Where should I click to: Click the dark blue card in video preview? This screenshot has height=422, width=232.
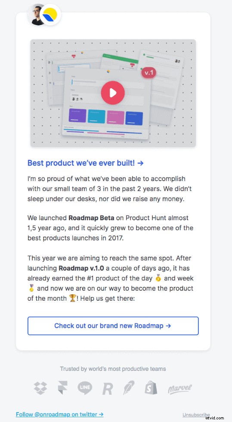tap(134, 118)
